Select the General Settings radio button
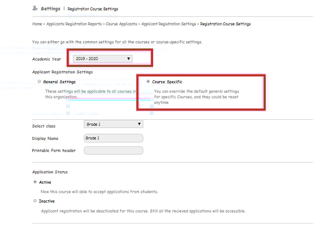 pos(40,81)
